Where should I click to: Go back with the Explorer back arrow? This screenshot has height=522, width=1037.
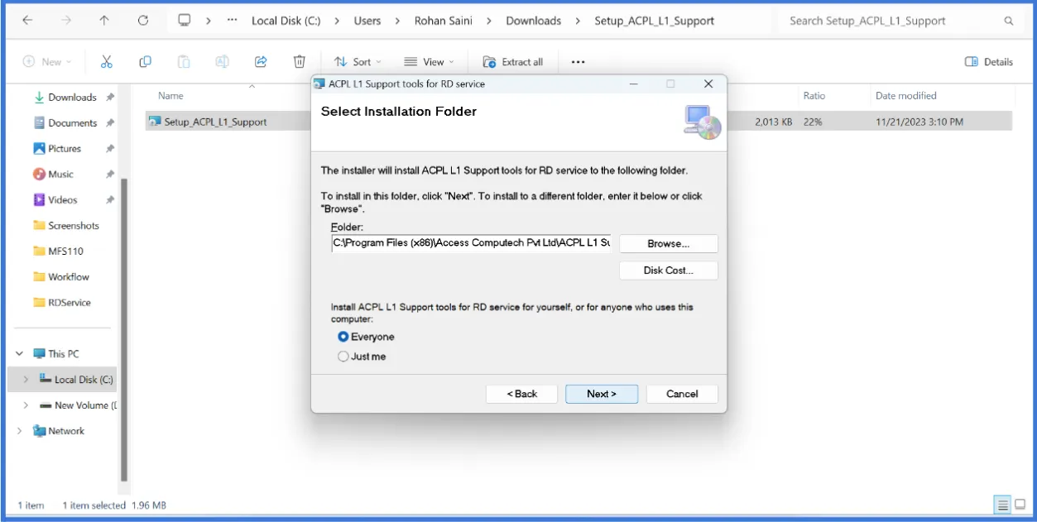27,21
